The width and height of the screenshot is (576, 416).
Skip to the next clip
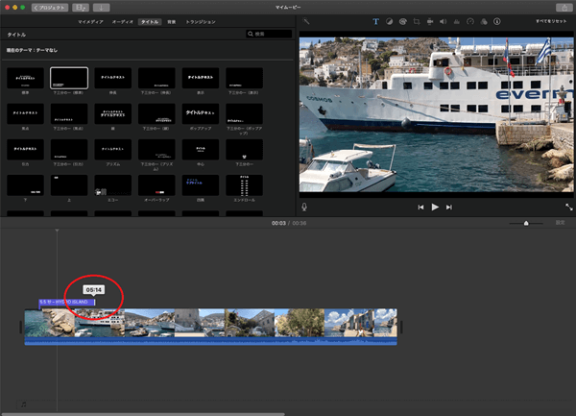click(449, 207)
